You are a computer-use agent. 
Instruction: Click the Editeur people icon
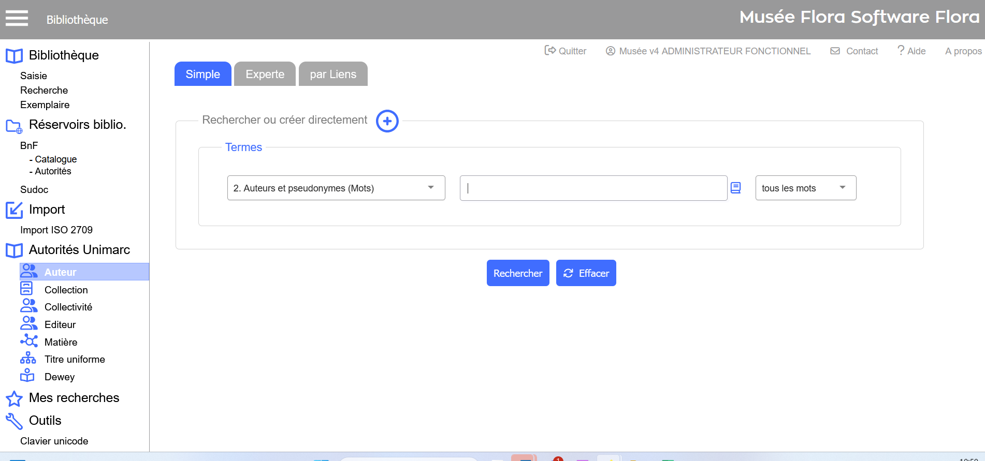click(28, 323)
